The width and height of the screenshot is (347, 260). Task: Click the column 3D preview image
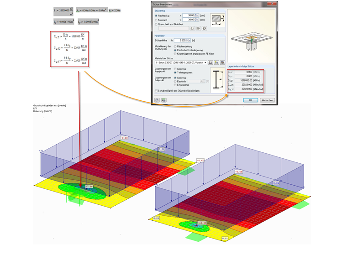(x=252, y=36)
